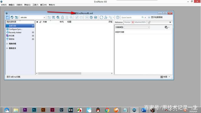This screenshot has width=201, height=113.
Task: Click the 布局 layout button
Action: [165, 77]
